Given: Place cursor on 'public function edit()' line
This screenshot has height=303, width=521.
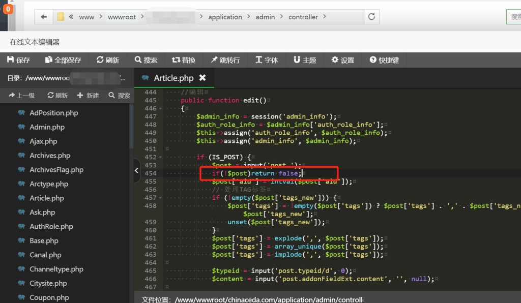Looking at the screenshot, I should pos(223,100).
